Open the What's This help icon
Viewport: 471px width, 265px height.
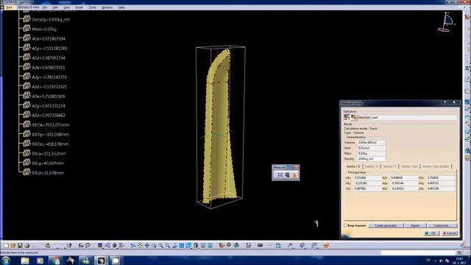click(x=69, y=245)
